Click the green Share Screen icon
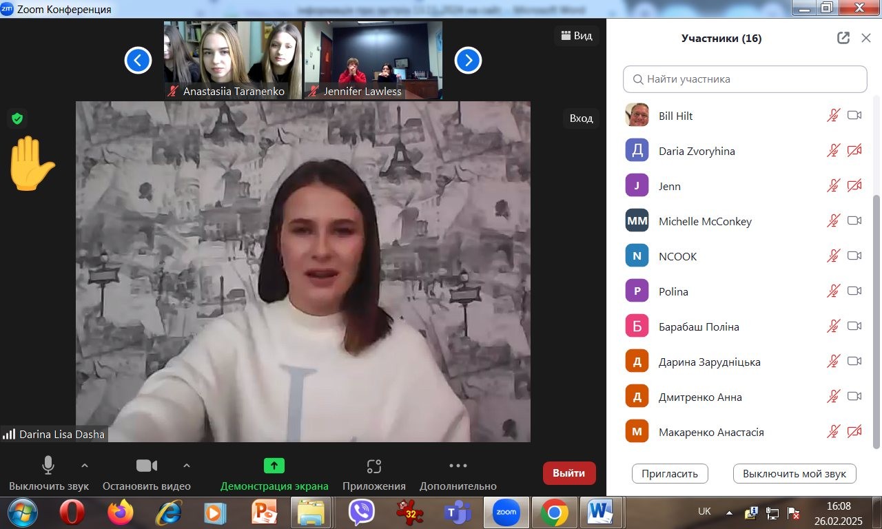 pos(274,466)
